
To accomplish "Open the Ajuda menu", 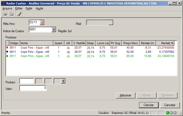I will pyautogui.click(x=39, y=8).
